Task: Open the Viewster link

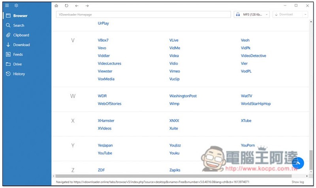Action: point(105,71)
